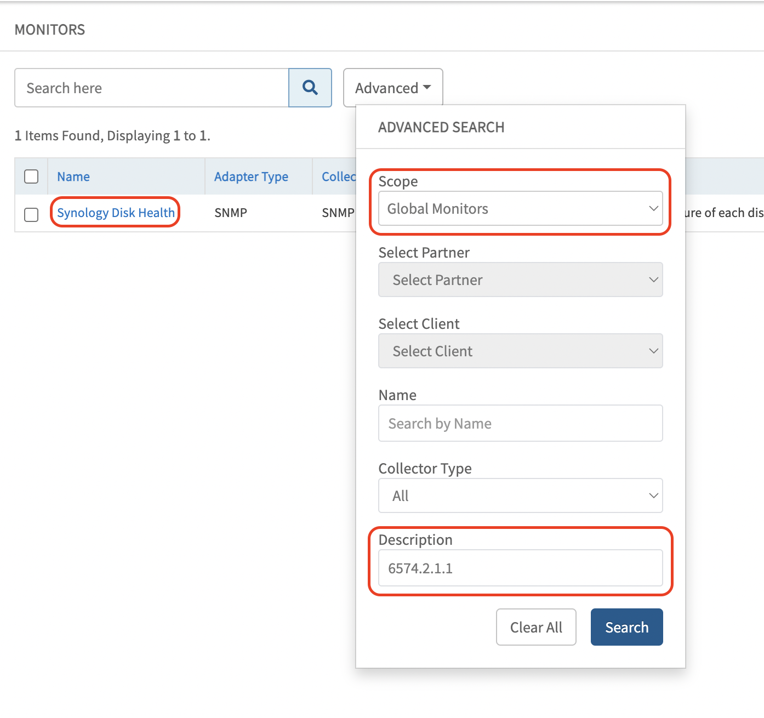Open the Select Partner dropdown
Image resolution: width=764 pixels, height=718 pixels.
(520, 280)
